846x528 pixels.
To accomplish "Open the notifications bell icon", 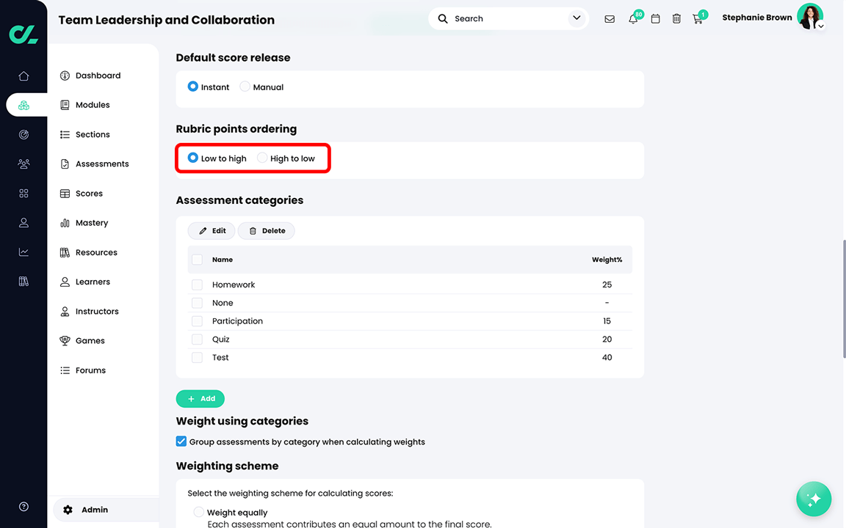I will point(633,19).
